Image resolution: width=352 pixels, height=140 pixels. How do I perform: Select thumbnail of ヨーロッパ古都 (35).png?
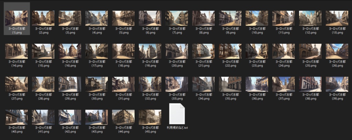tap(230, 84)
